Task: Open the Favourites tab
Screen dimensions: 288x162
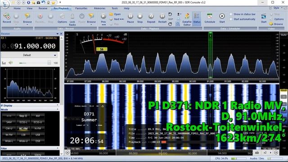Action: [81, 8]
